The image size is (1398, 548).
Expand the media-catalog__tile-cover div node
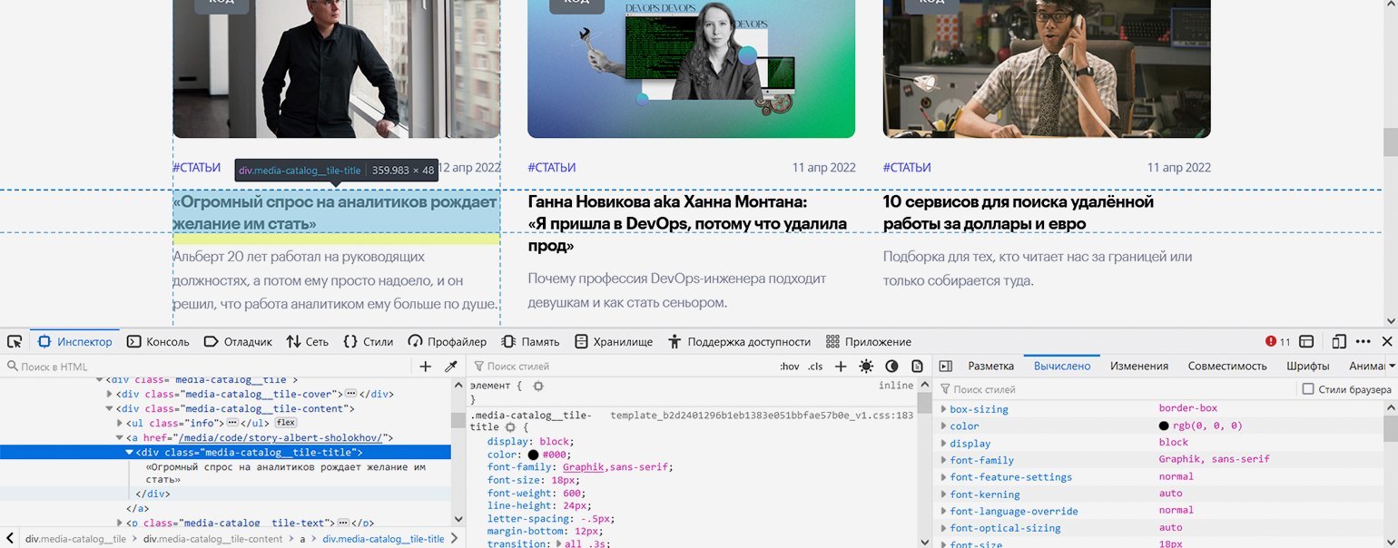pos(110,394)
